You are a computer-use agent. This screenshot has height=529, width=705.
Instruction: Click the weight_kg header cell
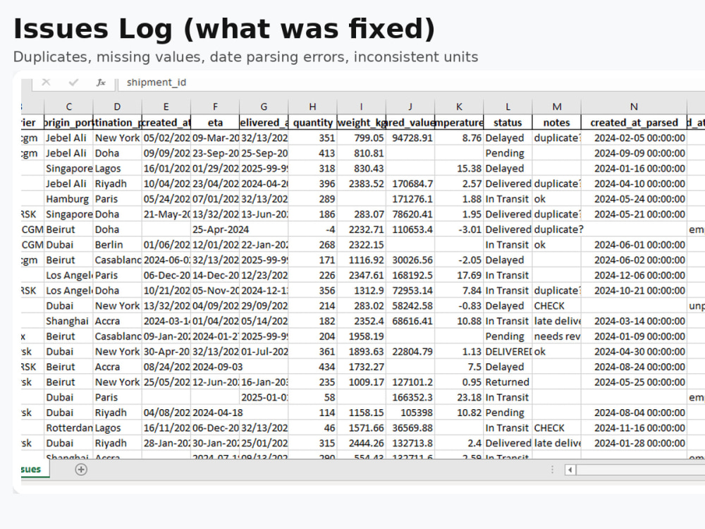tap(362, 122)
